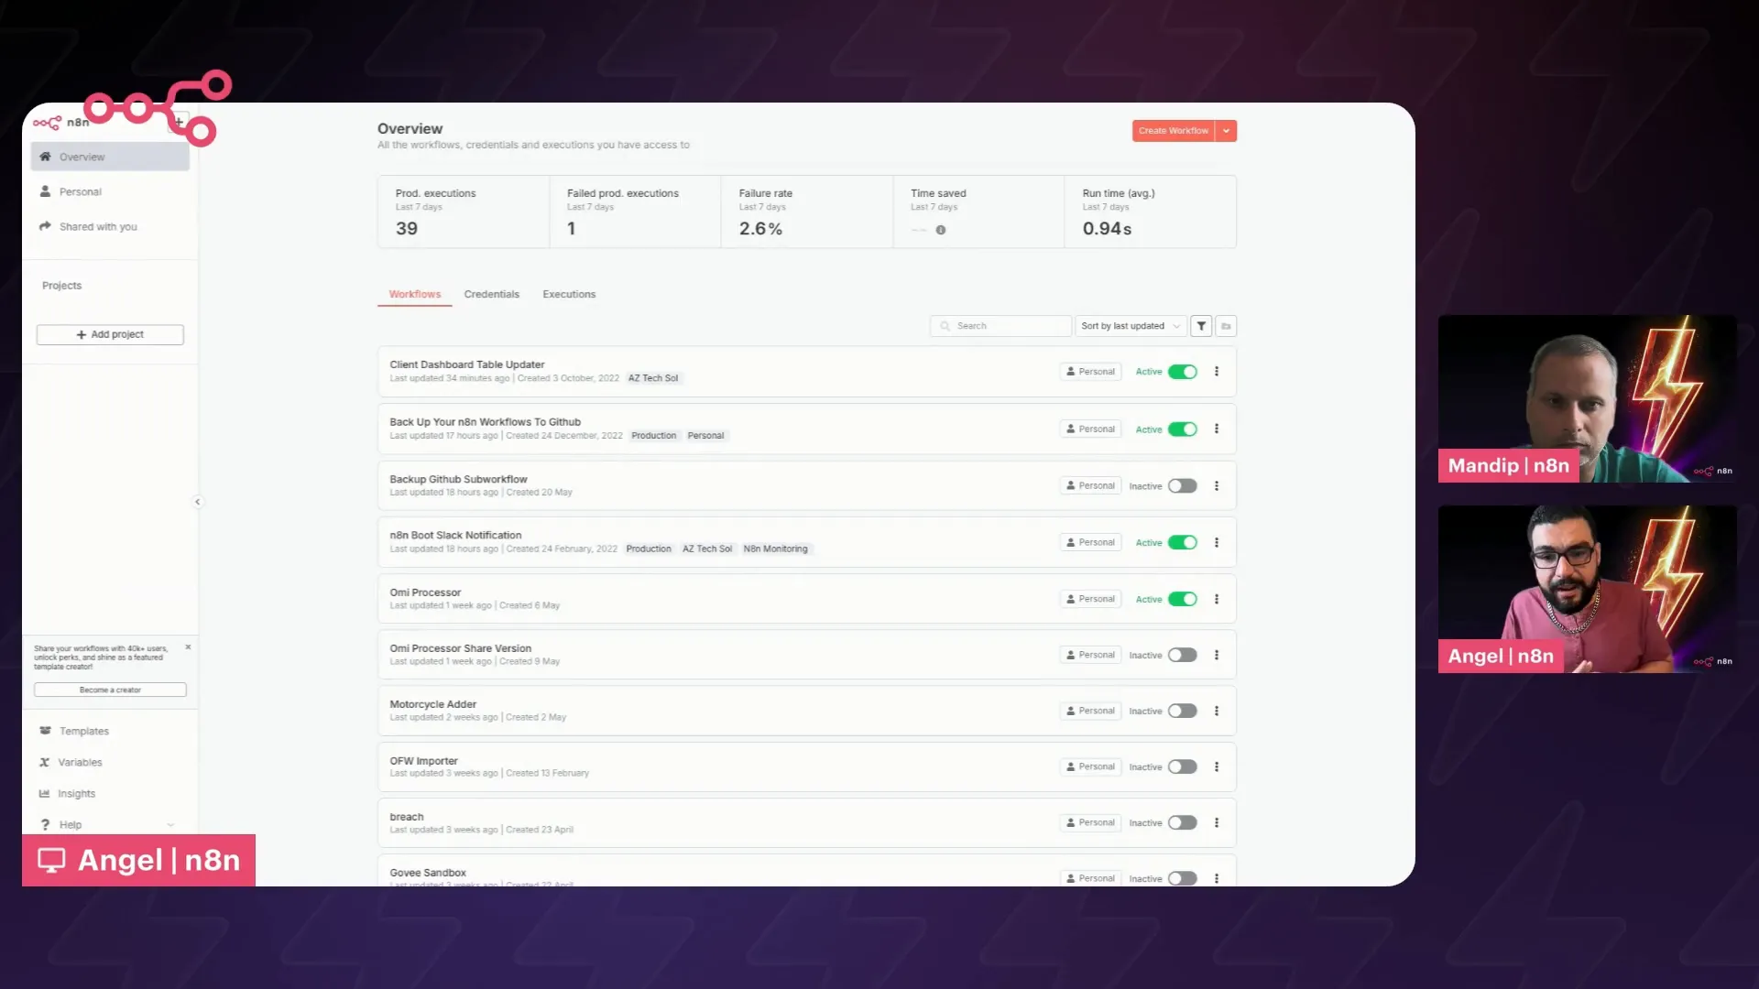This screenshot has width=1759, height=989.
Task: Close the template creator banner
Action: click(x=188, y=647)
